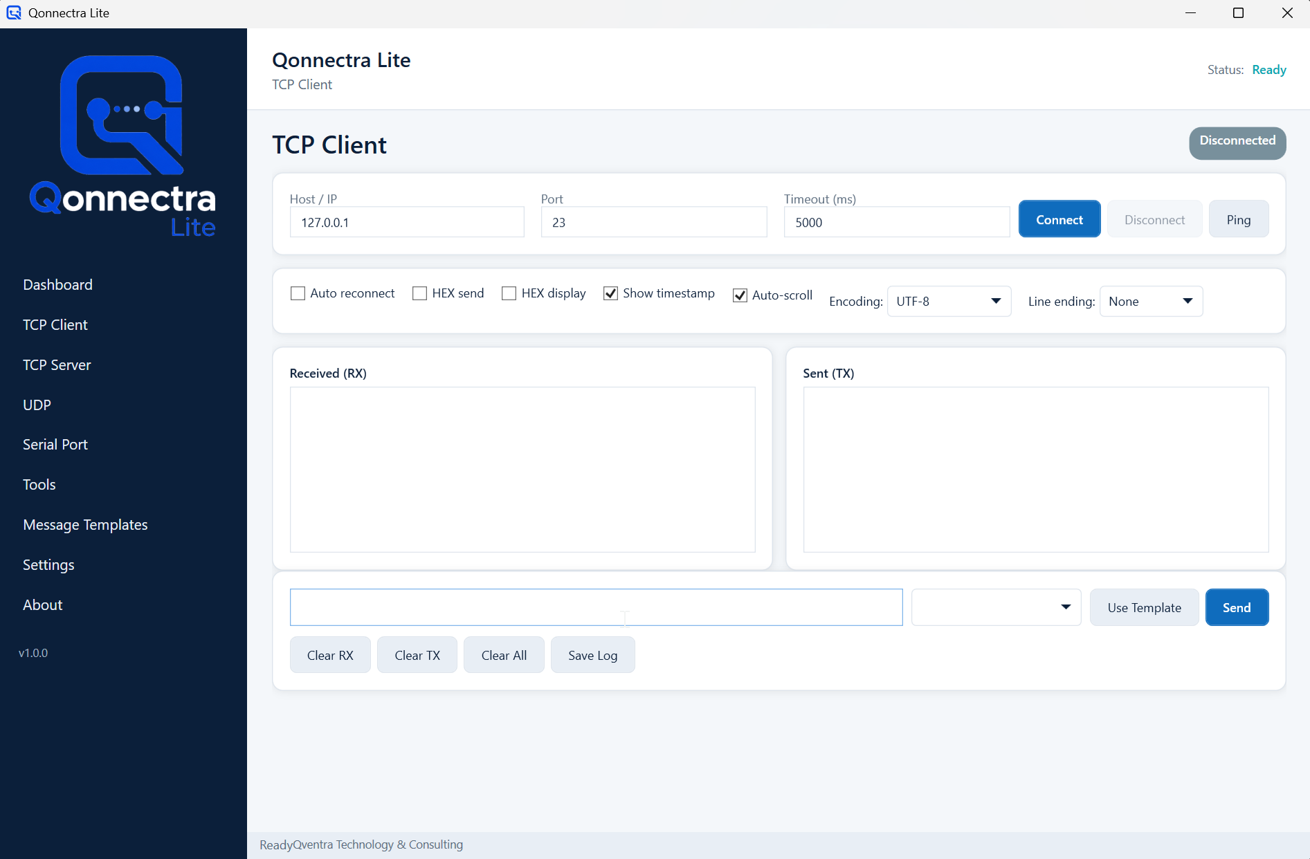Click the TCP Client subtitle under the header title
This screenshot has height=859, width=1310.
click(x=302, y=84)
